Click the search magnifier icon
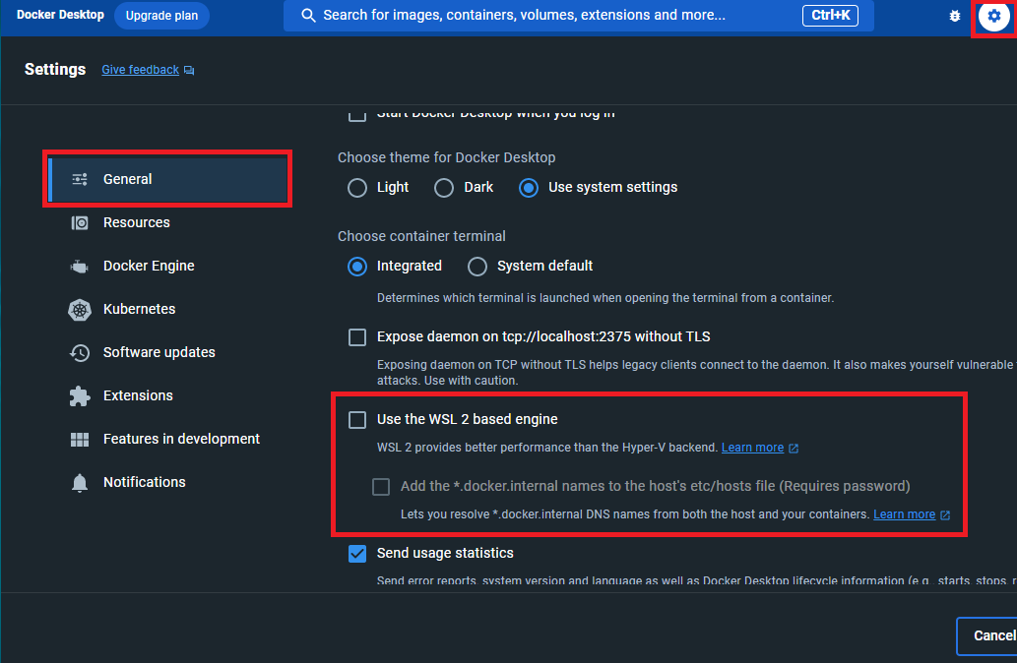The width and height of the screenshot is (1017, 663). [x=309, y=16]
